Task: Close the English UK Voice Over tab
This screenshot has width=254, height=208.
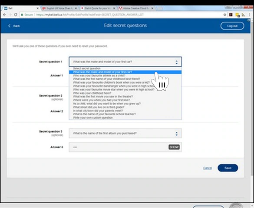Action: [76, 8]
